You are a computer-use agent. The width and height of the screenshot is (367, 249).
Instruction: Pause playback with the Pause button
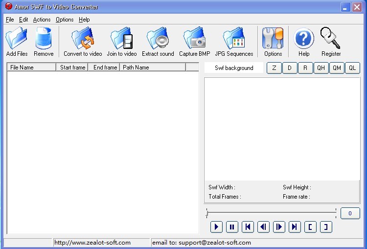click(232, 226)
